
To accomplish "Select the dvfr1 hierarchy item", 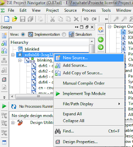I will 46,65.
